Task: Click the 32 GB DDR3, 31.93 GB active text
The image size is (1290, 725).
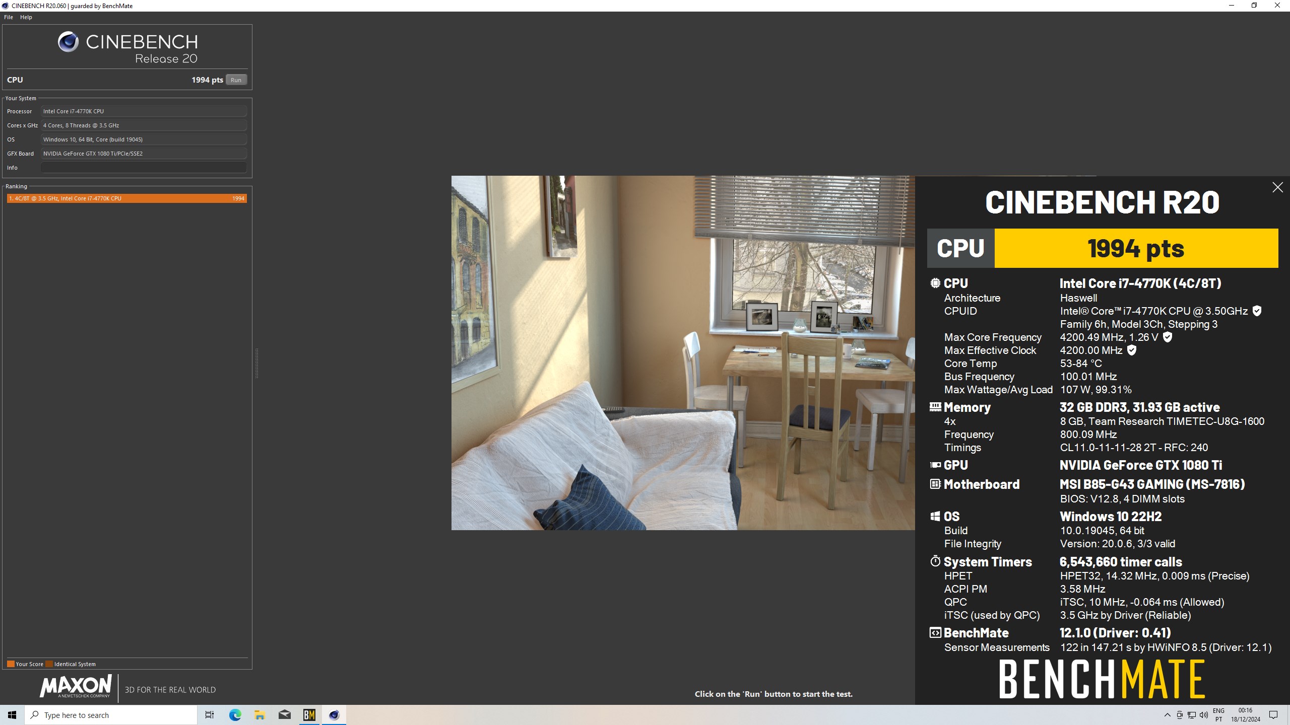Action: 1139,407
